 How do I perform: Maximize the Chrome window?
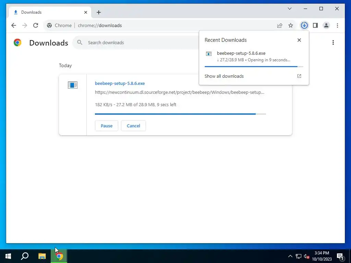point(321,9)
